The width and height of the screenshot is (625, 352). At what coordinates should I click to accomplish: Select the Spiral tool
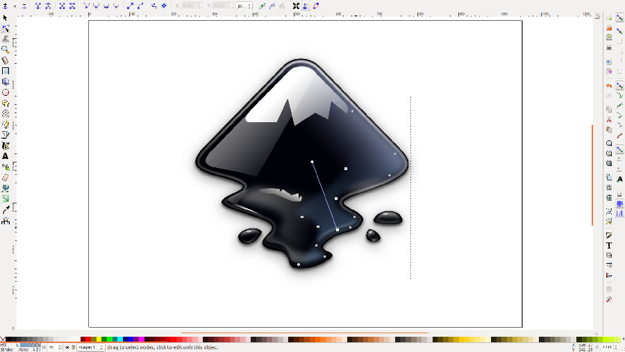[5, 114]
